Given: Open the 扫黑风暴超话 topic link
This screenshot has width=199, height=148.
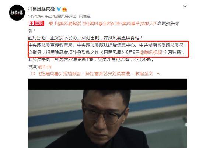Looking at the screenshot, I should [68, 24].
